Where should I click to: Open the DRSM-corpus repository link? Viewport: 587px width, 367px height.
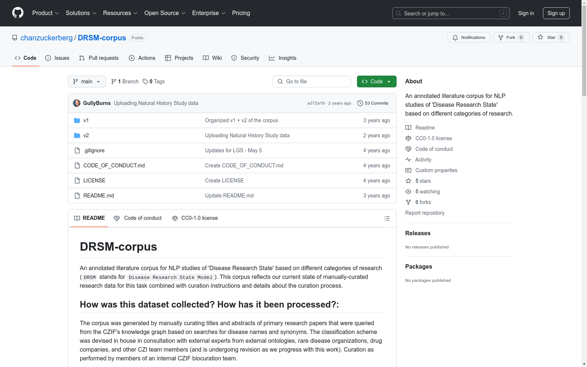102,38
